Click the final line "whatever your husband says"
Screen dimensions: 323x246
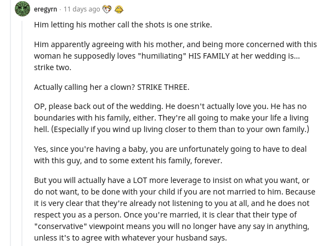click(174, 238)
